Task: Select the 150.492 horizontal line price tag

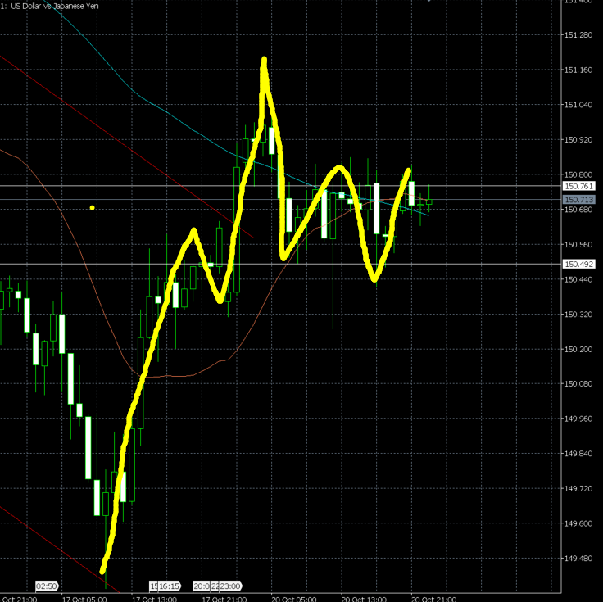Action: pyautogui.click(x=579, y=264)
